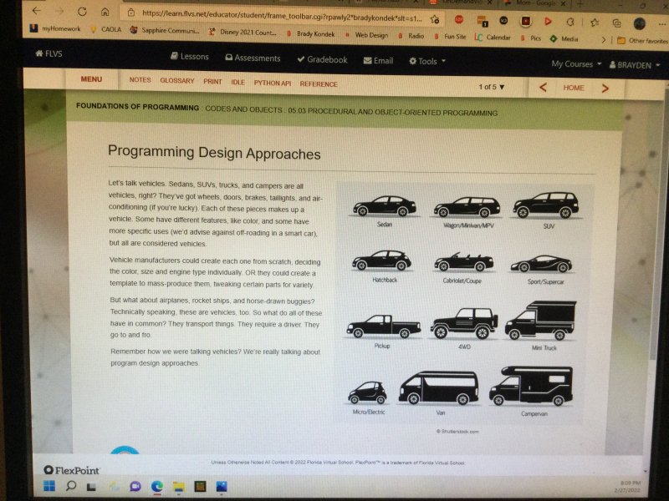Add this page to favorites with the star
The width and height of the screenshot is (669, 501).
[435, 19]
